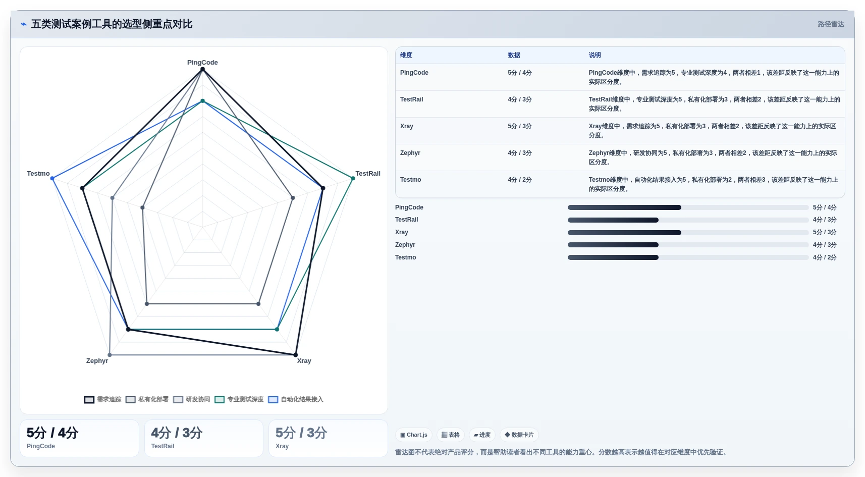
Task: Click the PingCode radar axis label
Action: tap(202, 63)
